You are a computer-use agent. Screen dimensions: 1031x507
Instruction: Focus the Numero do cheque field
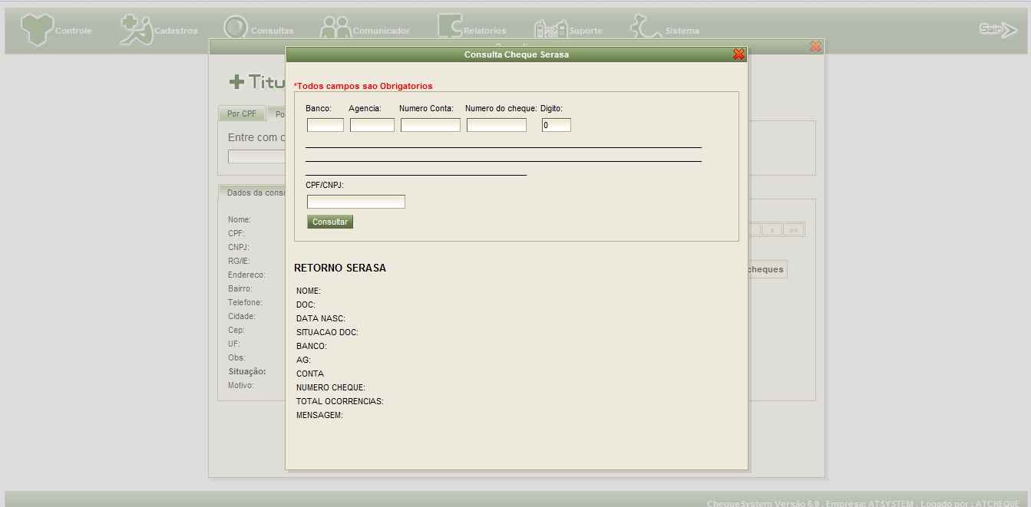click(x=497, y=125)
